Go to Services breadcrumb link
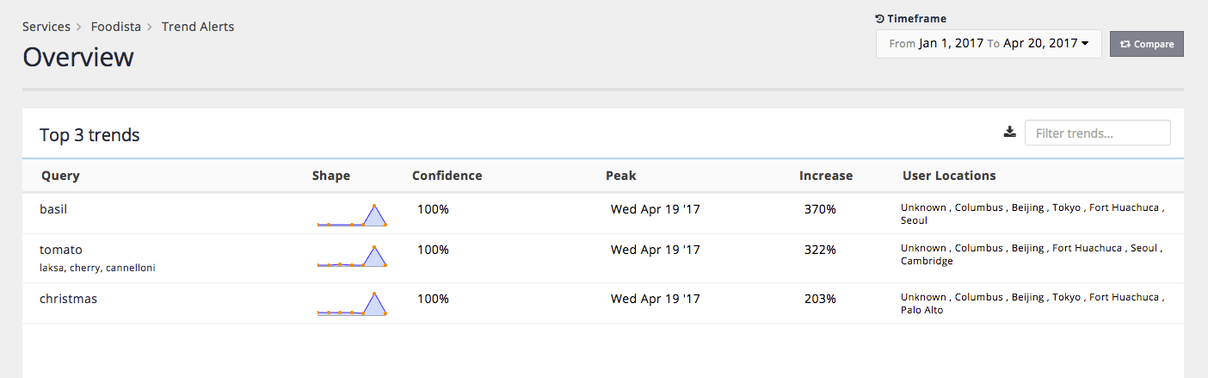This screenshot has width=1208, height=378. (46, 27)
